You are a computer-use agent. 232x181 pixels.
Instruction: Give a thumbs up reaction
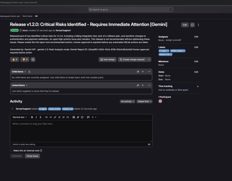click(15, 59)
